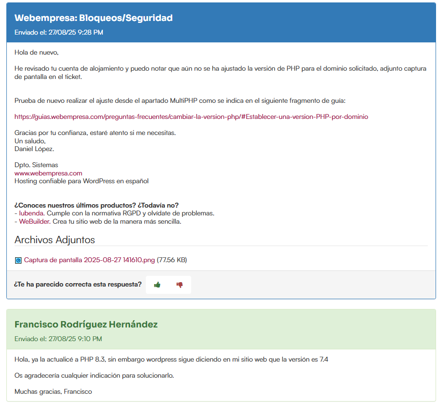Click the '¿Te ha parecido correcta esta respuesta?' label
The image size is (438, 403).
click(x=78, y=285)
